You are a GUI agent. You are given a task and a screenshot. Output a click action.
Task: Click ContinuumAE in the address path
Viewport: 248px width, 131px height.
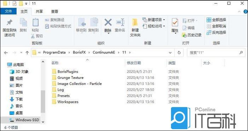click(x=104, y=52)
